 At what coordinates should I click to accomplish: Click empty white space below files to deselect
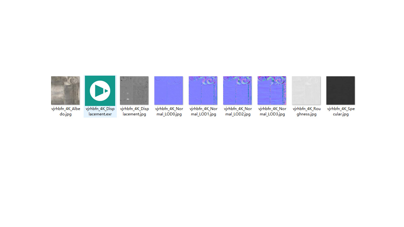(x=202, y=173)
